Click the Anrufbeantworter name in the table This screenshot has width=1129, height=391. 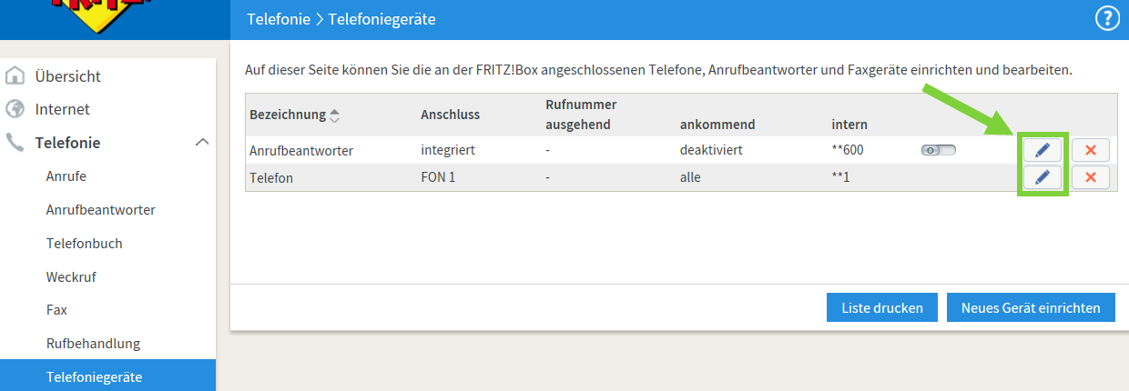coord(301,150)
